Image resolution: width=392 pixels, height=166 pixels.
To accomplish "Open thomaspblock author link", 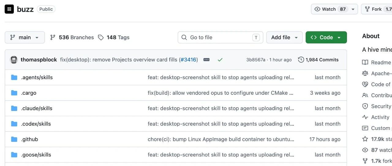I will [x=39, y=60].
